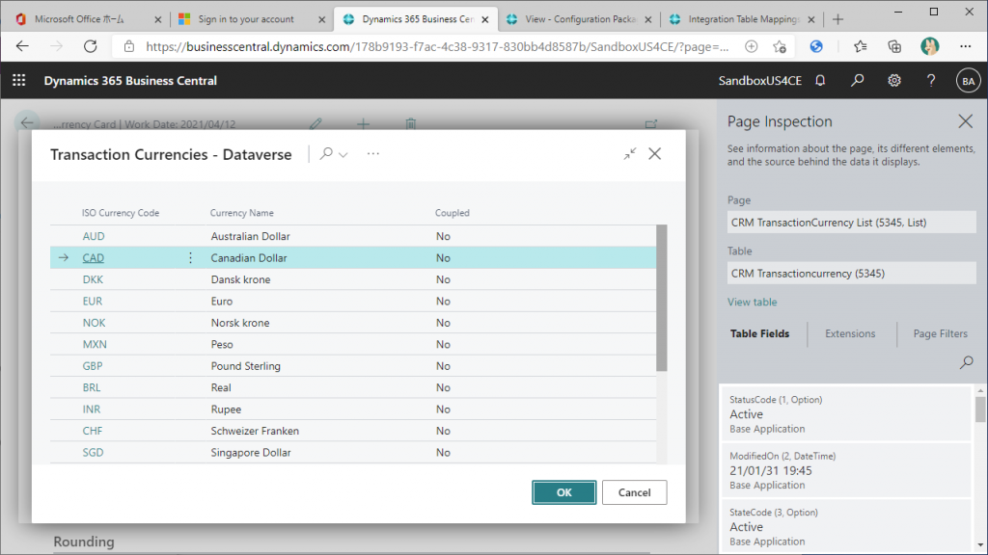Select the Page Filters tab in Page Inspection
Viewport: 988px width, 555px height.
click(x=940, y=333)
